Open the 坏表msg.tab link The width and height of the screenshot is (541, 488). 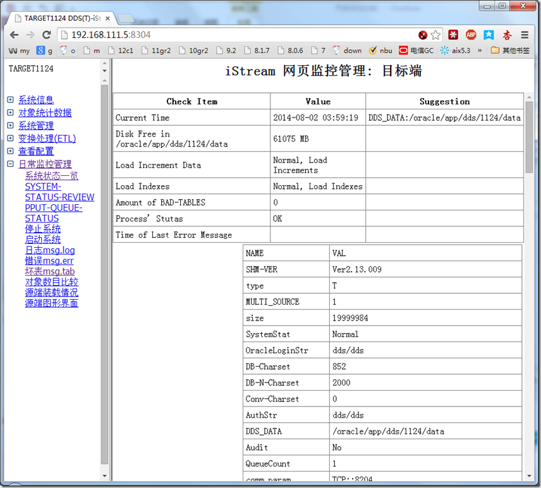[50, 272]
